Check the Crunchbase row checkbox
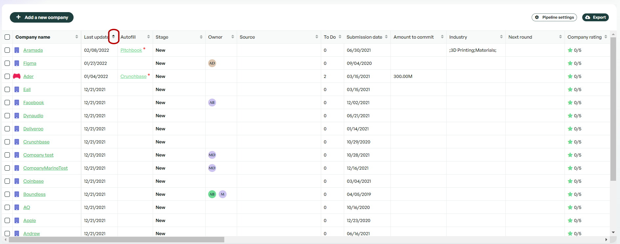Viewport: 620px width, 244px height. (7, 142)
